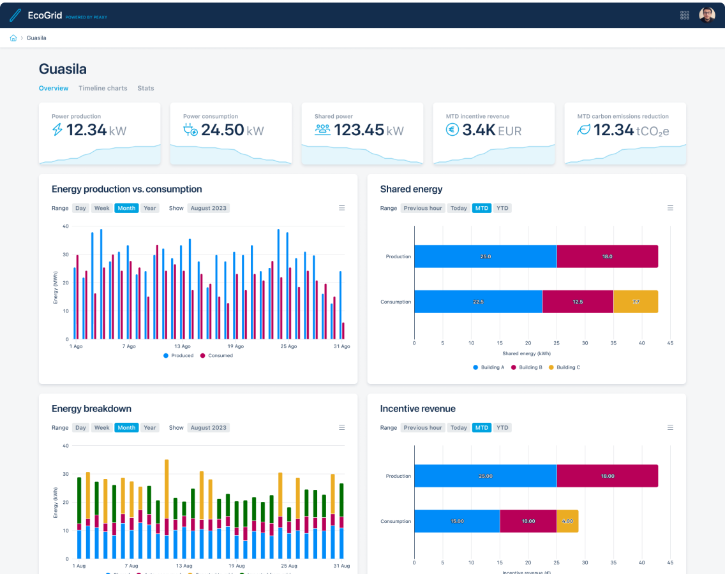Select MTD range in Incentive revenue
Viewport: 725px width, 574px height.
(482, 427)
